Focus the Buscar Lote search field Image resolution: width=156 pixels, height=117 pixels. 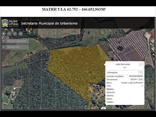[x=15, y=47]
